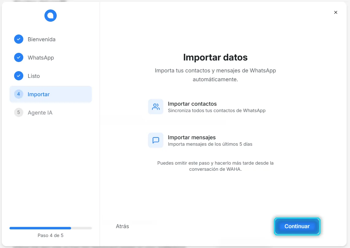Viewport: 350px width, 248px height.
Task: Click 'Sincroniza todos tus contactos de WhatsApp' text
Action: coord(217,111)
